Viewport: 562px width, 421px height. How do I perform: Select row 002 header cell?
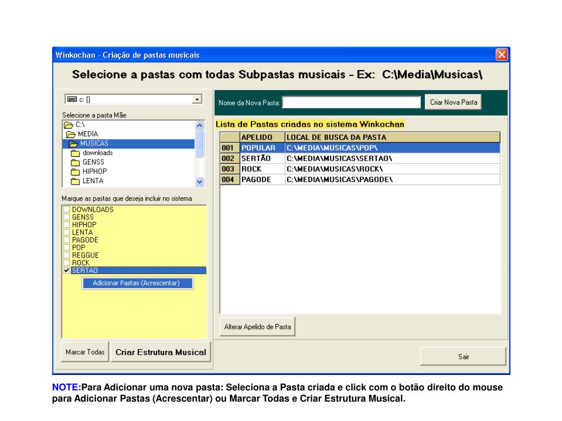(230, 158)
